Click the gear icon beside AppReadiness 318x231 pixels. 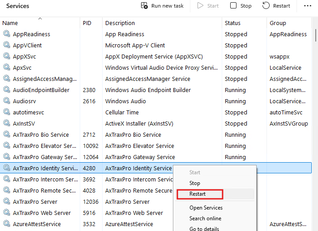point(6,34)
